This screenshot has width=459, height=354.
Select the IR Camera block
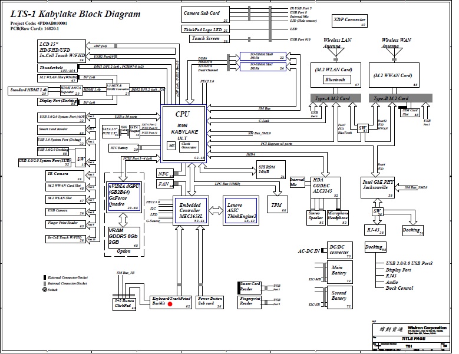pos(65,176)
